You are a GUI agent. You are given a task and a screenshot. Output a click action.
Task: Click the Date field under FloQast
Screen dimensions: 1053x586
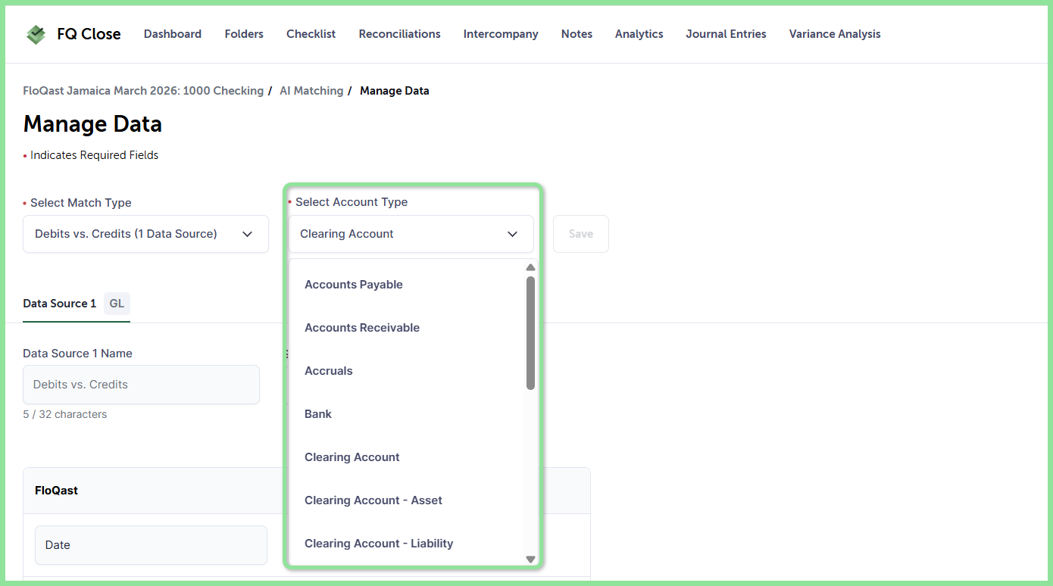coord(151,545)
